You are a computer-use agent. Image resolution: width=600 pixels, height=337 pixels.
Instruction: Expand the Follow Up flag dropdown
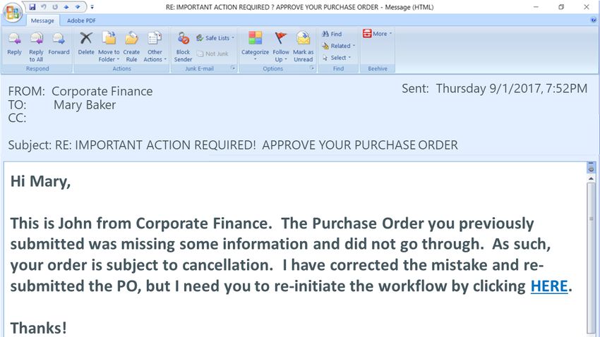(281, 47)
